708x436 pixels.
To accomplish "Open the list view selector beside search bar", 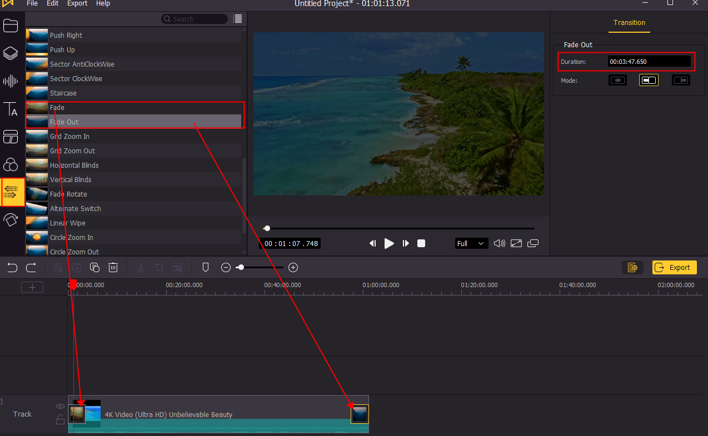I will coord(238,18).
